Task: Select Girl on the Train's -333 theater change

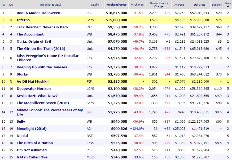Action: pos(167,49)
